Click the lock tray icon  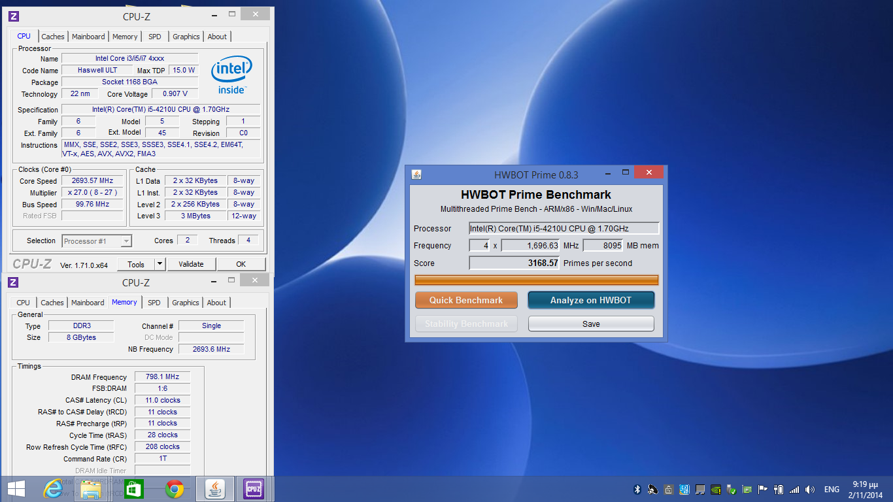coord(669,489)
